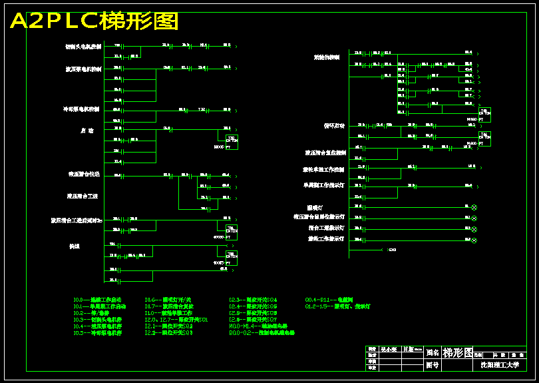Click the rung label '切削头电机控制'
The height and width of the screenshot is (383, 539).
84,47
